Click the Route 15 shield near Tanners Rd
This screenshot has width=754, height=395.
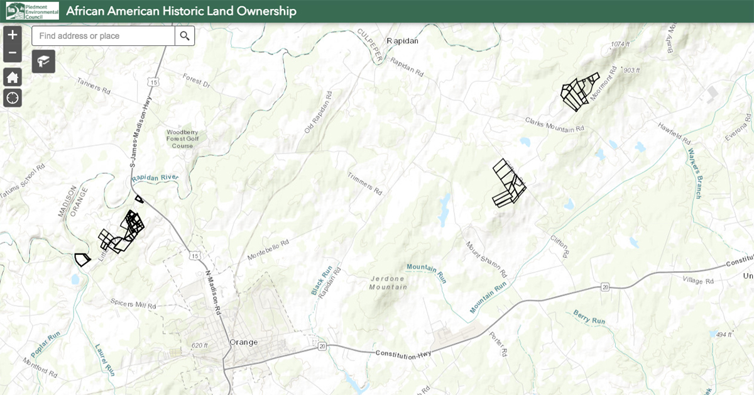153,82
